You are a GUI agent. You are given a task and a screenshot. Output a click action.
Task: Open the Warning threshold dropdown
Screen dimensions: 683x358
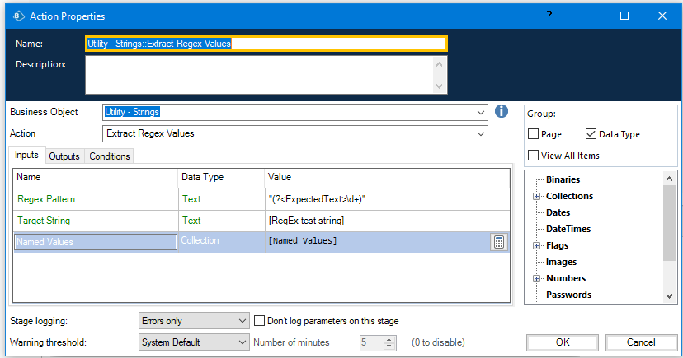(x=242, y=342)
